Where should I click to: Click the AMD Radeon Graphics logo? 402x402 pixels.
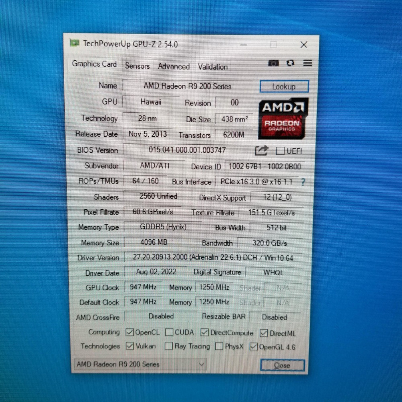(283, 119)
